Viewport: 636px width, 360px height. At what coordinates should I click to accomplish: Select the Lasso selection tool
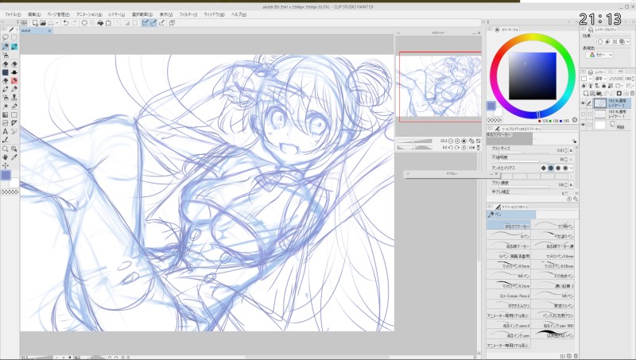(x=6, y=37)
